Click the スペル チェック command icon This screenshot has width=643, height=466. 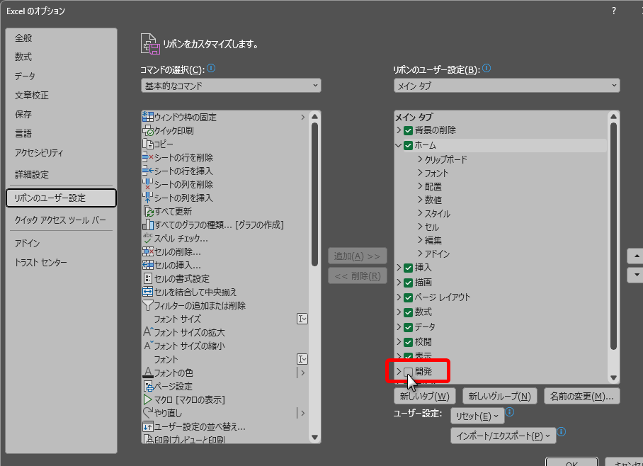click(x=148, y=239)
